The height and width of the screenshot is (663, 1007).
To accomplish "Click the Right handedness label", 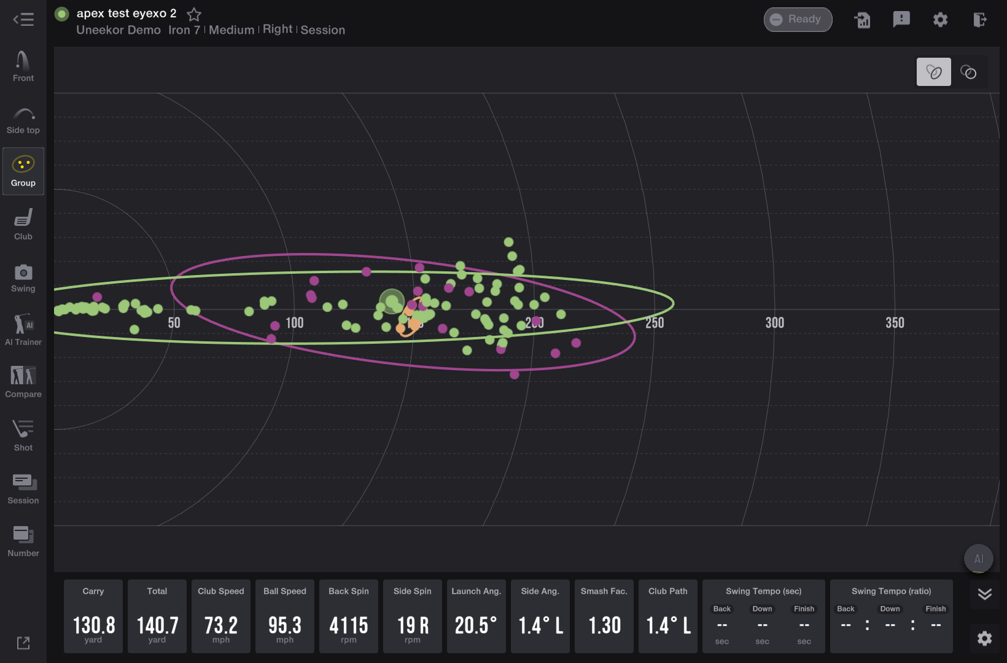I will [278, 29].
